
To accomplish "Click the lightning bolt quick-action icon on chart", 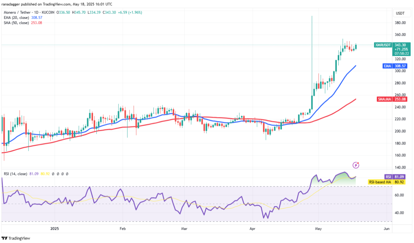I will pos(356,165).
